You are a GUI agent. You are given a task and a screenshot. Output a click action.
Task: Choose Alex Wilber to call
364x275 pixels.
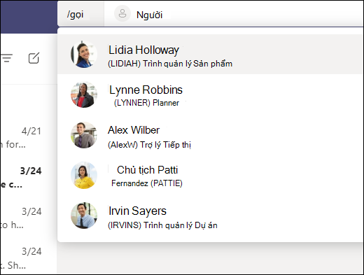(x=210, y=135)
